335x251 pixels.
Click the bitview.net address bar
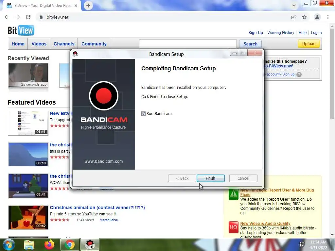pyautogui.click(x=162, y=17)
